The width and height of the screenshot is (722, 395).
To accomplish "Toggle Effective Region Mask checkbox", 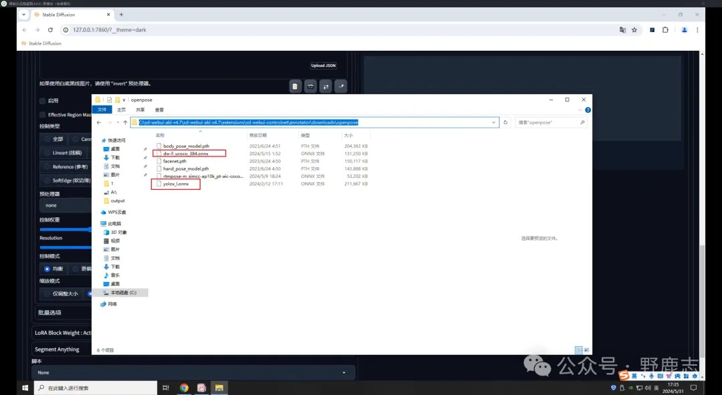I will click(42, 115).
